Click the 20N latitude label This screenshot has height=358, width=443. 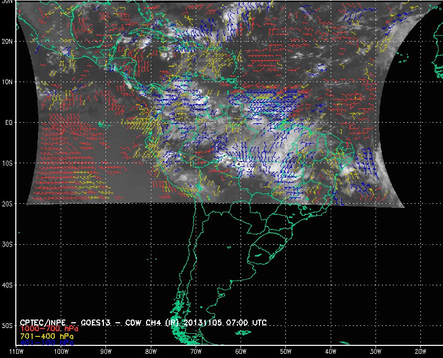[7, 42]
